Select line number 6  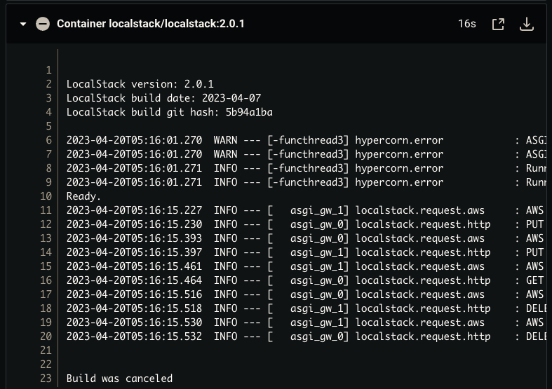[x=48, y=140]
